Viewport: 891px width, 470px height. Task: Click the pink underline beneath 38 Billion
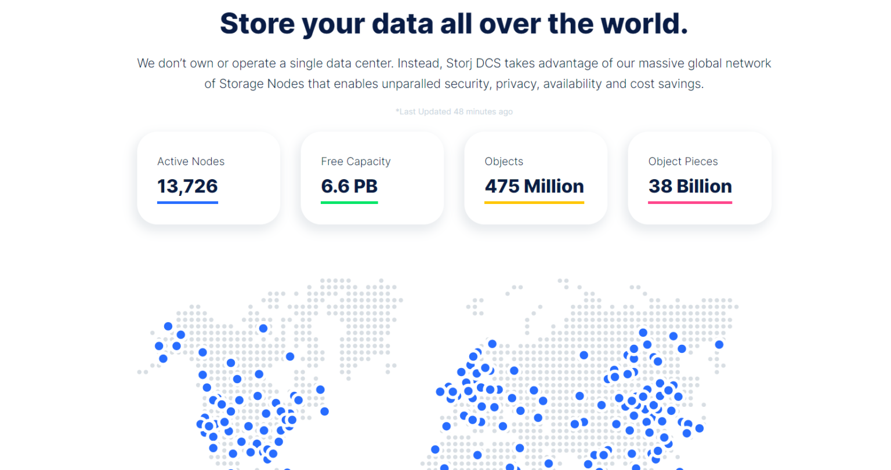click(690, 202)
